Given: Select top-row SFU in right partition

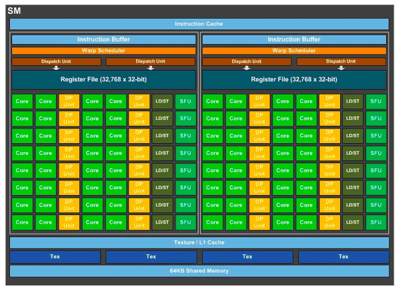Looking at the screenshot, I should [x=376, y=101].
